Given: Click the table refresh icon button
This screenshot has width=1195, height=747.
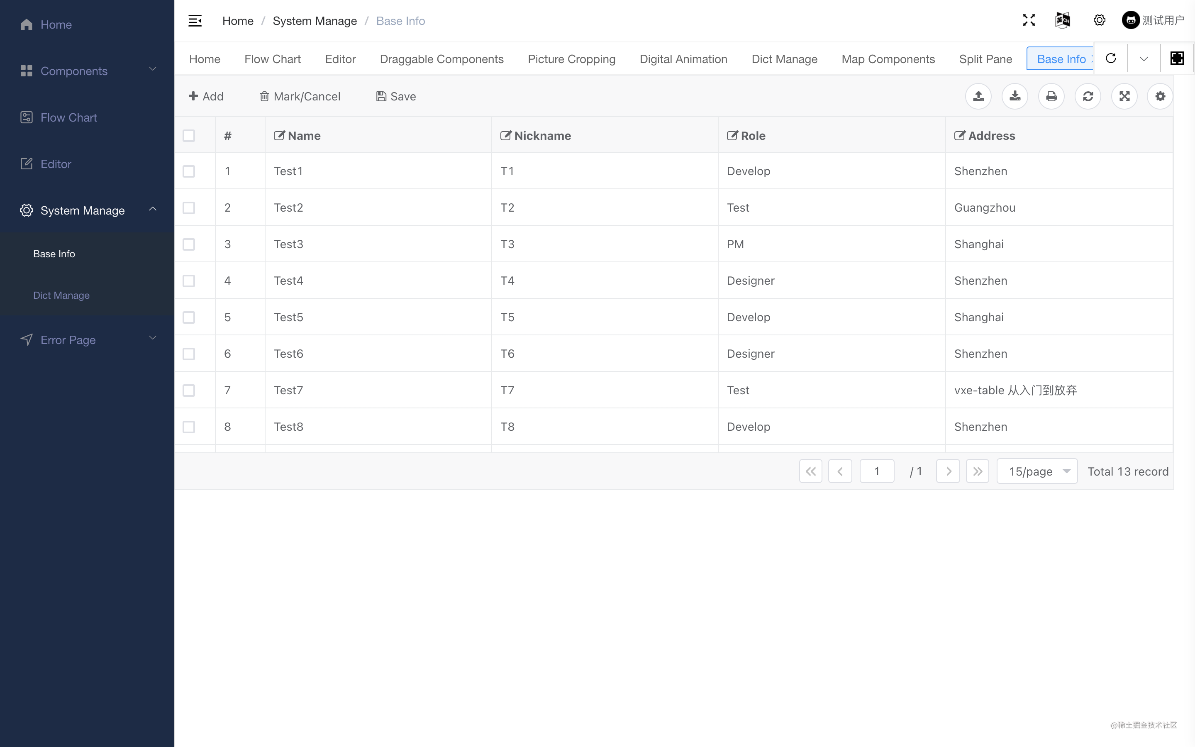Looking at the screenshot, I should 1088,96.
